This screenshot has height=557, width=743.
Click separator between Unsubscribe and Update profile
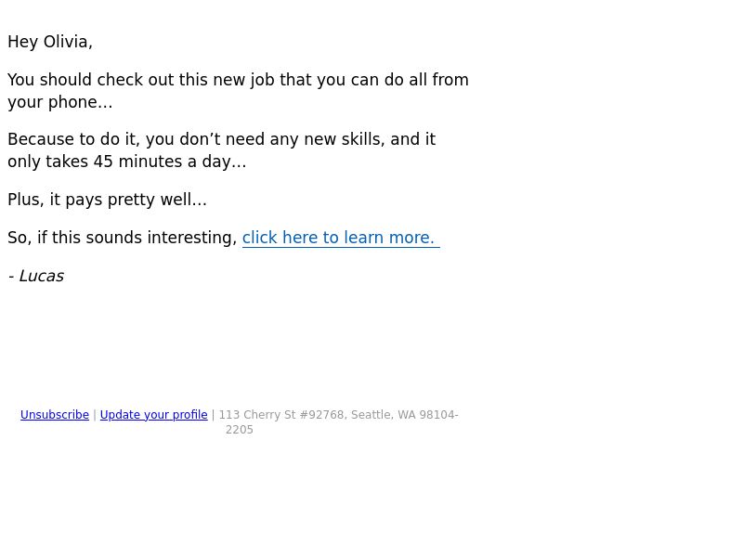[95, 415]
